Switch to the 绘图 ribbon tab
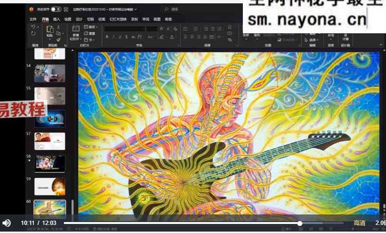This screenshot has width=386, height=233. click(x=68, y=19)
